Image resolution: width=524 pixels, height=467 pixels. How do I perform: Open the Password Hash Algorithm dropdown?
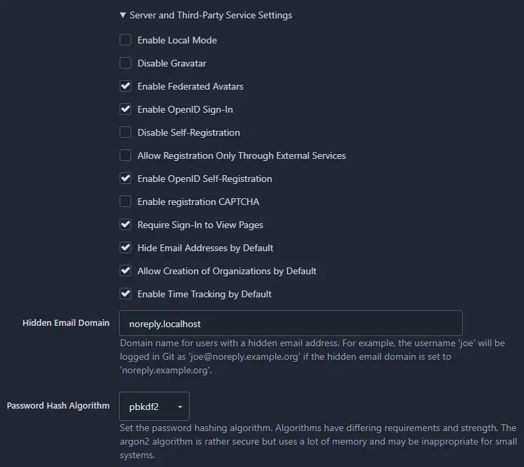154,407
